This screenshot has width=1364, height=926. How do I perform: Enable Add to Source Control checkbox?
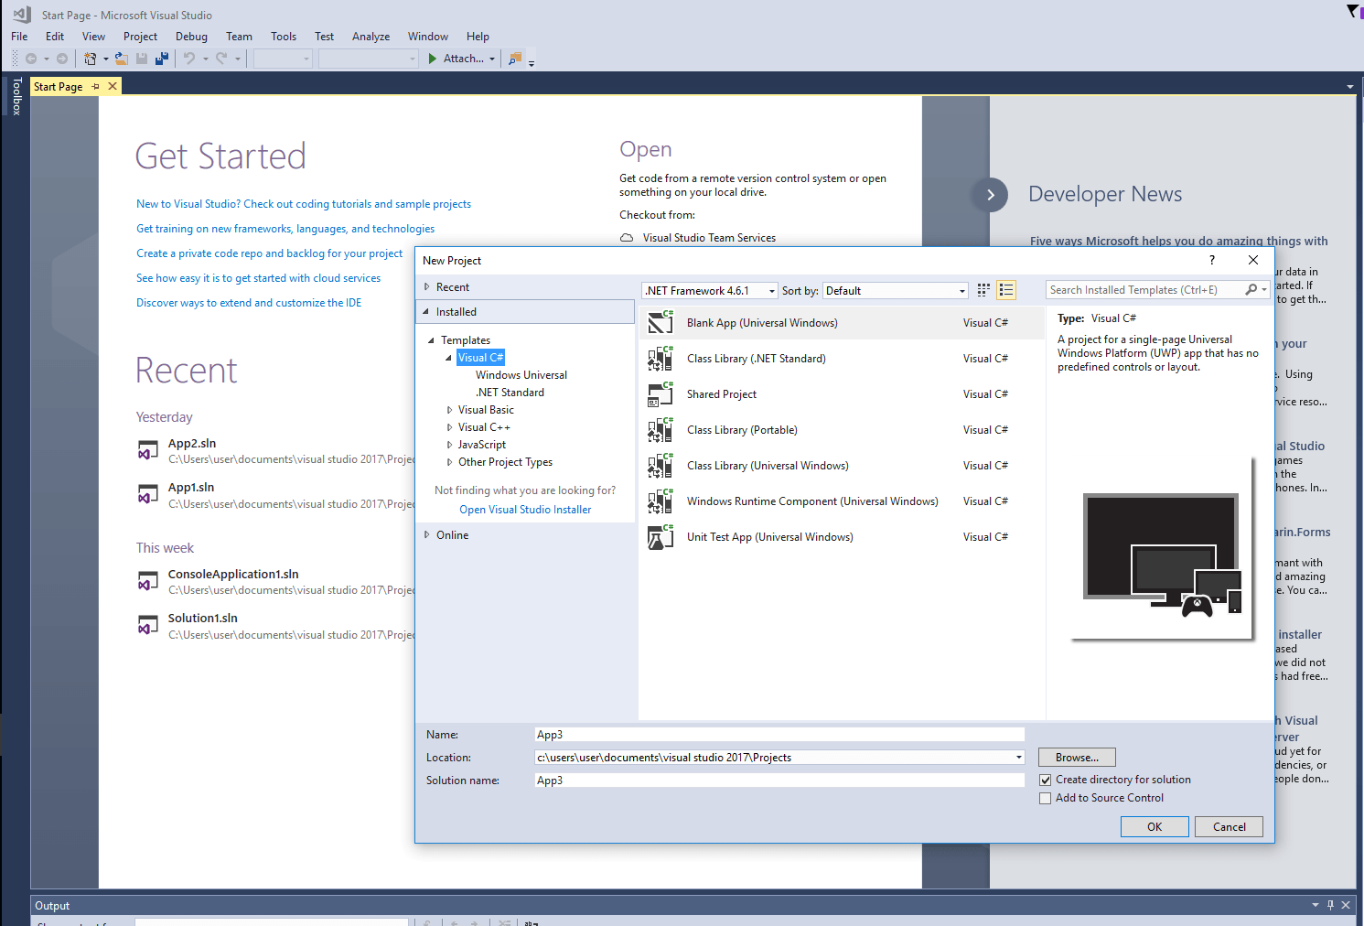click(1046, 798)
